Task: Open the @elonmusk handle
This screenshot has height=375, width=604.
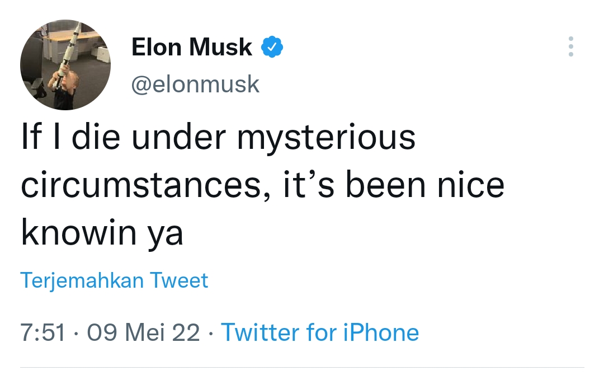Action: click(x=195, y=85)
